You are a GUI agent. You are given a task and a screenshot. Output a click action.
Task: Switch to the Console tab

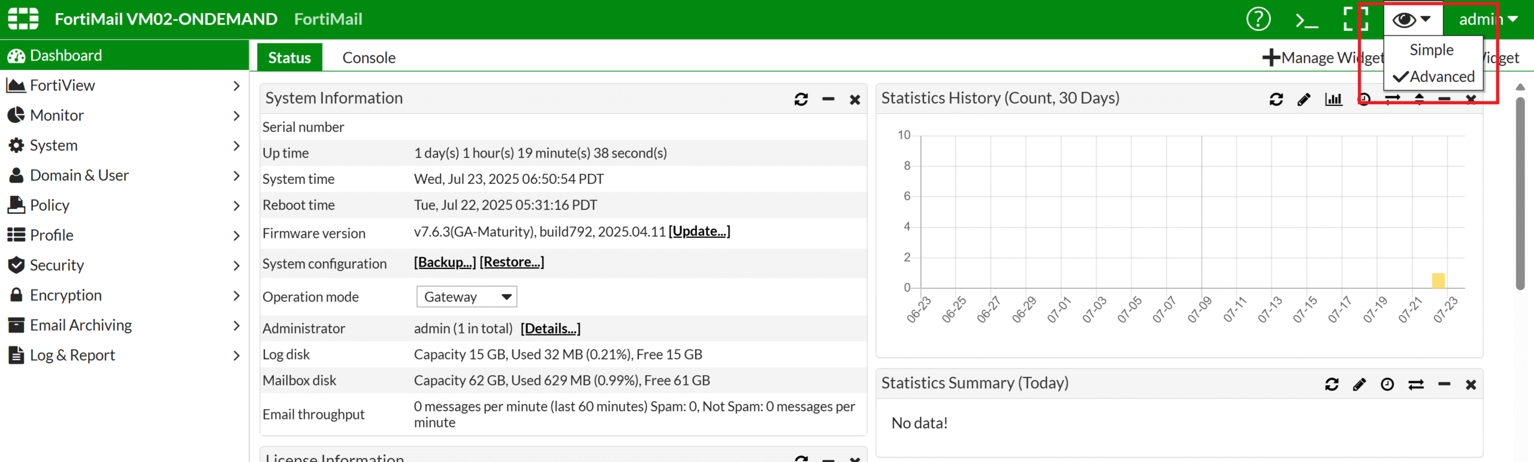tap(369, 58)
